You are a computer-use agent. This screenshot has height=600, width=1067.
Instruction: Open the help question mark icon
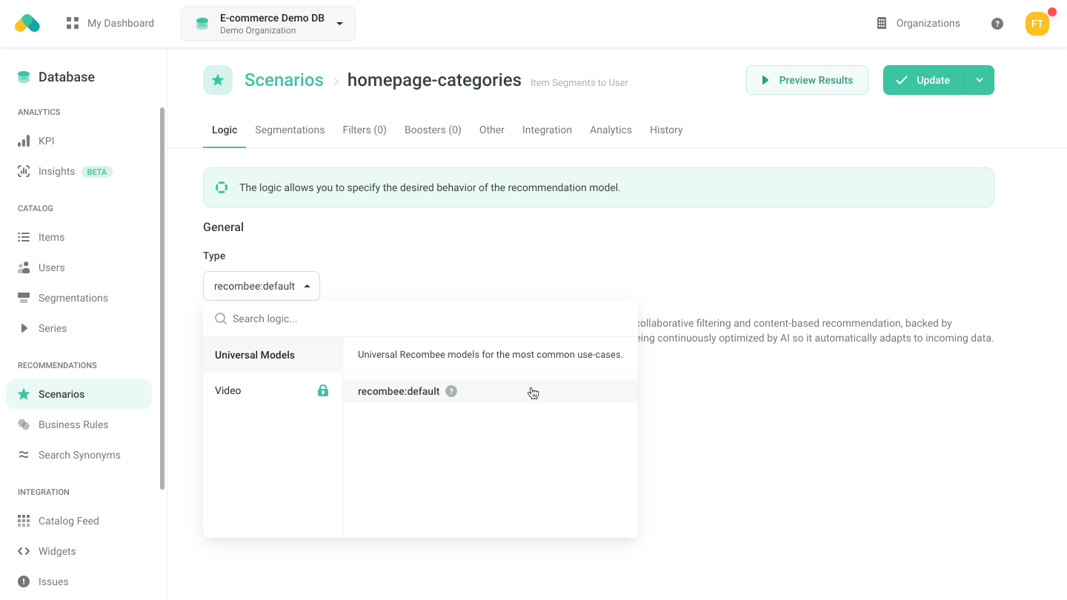point(997,24)
